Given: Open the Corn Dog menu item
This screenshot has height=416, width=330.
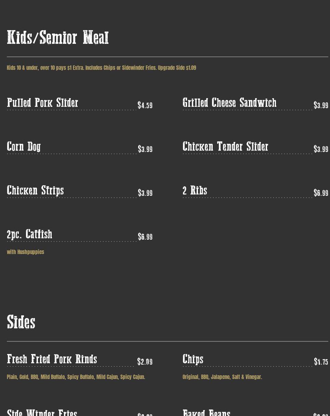Looking at the screenshot, I should coord(24,147).
